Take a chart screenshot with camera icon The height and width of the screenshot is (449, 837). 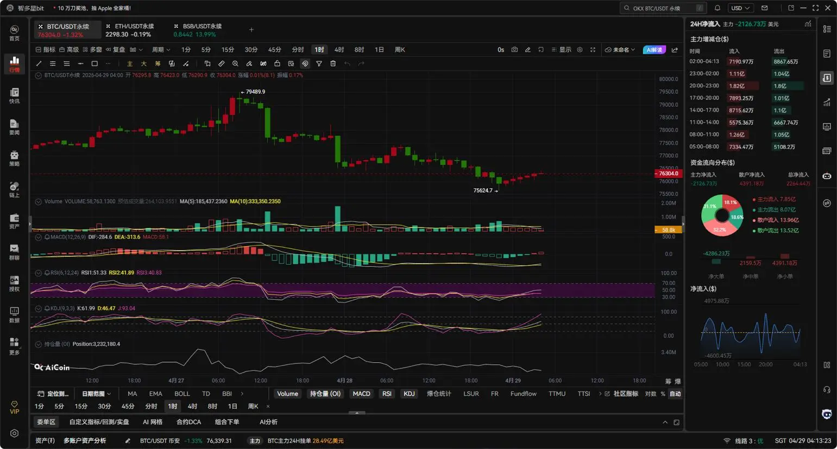coord(514,50)
